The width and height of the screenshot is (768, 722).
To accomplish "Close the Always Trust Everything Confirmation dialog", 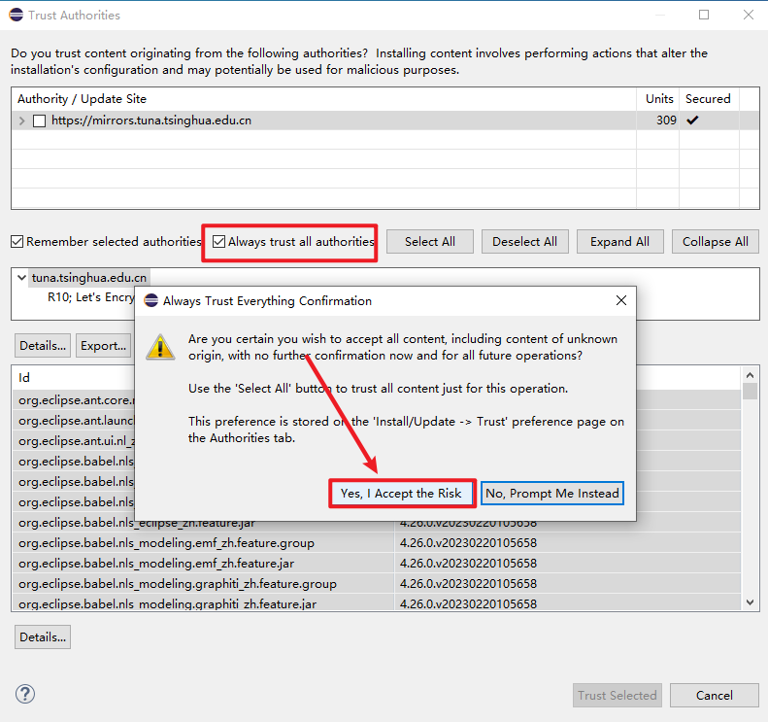I will coord(621,301).
